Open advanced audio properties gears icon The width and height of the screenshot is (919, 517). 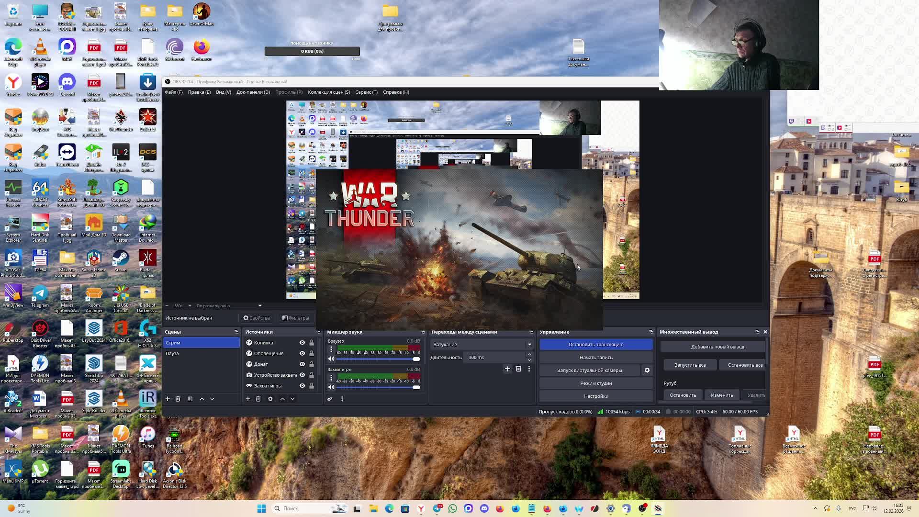click(330, 399)
